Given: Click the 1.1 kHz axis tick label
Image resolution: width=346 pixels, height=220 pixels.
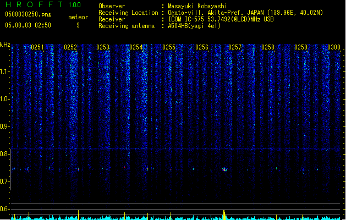Looking at the screenshot, I should click(5, 72).
